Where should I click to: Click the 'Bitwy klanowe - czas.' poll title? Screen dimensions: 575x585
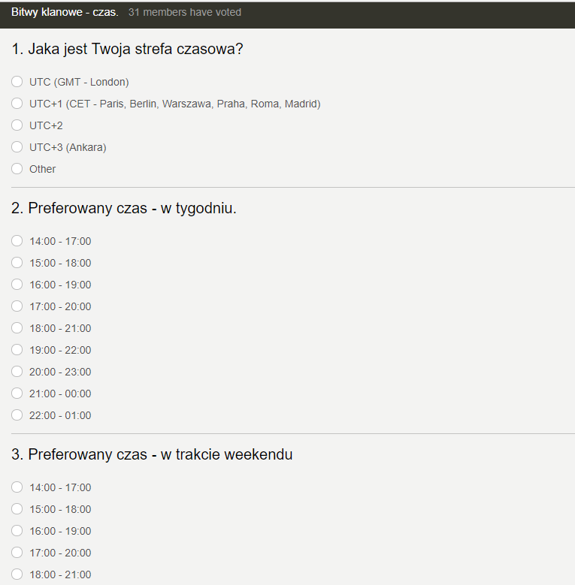(65, 13)
